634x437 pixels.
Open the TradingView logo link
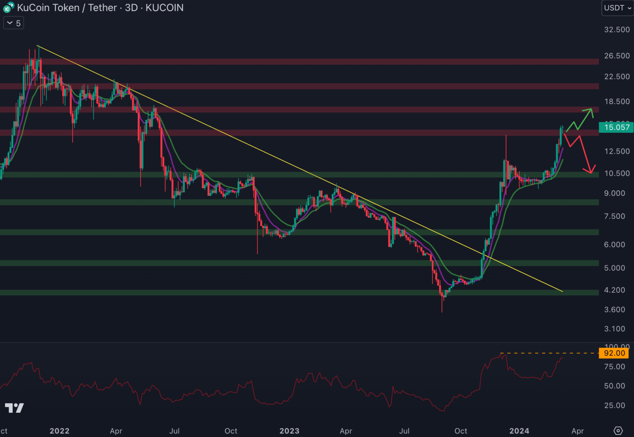[14, 407]
